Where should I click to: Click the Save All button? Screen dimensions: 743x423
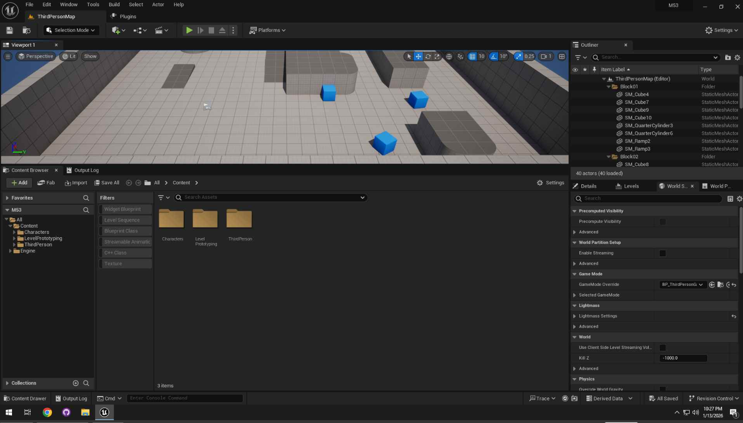107,183
